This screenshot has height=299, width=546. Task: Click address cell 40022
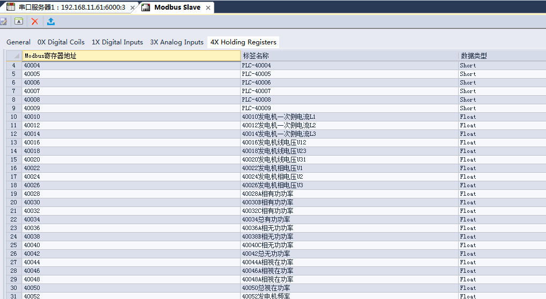coord(131,168)
